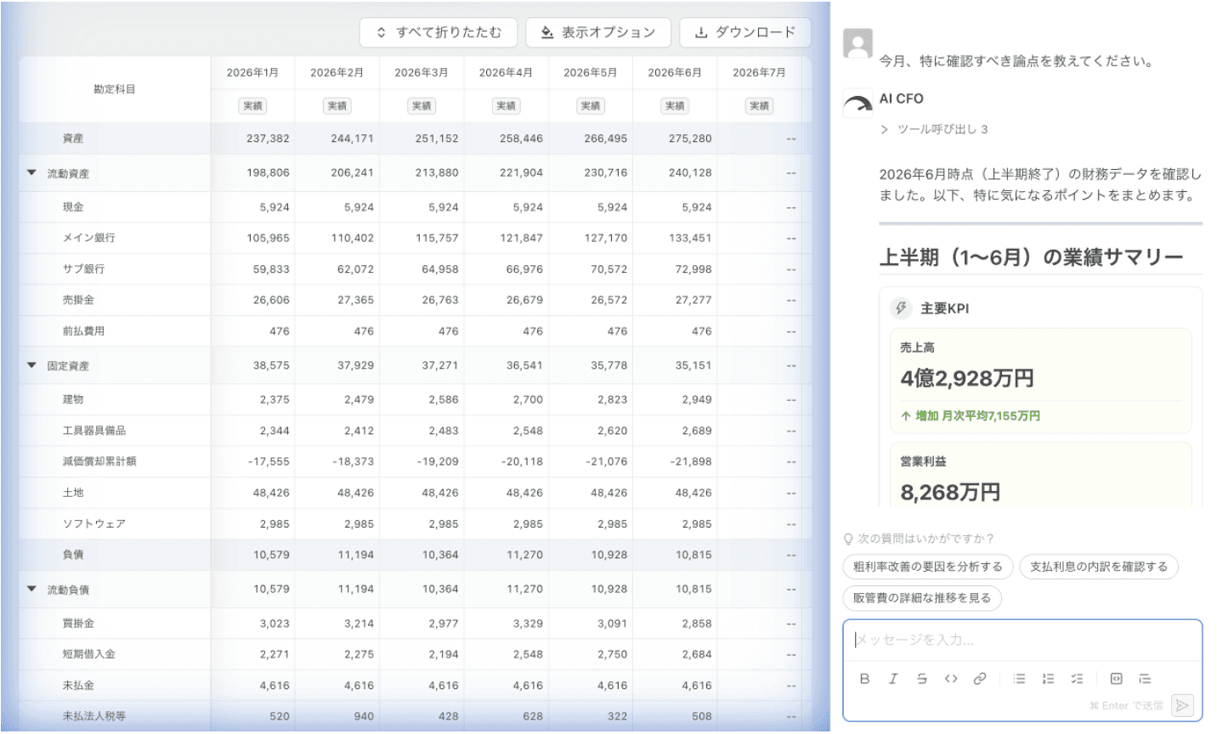The image size is (1217, 734).
Task: Select suggestion 支払利息の内訳を確認する
Action: click(1099, 567)
